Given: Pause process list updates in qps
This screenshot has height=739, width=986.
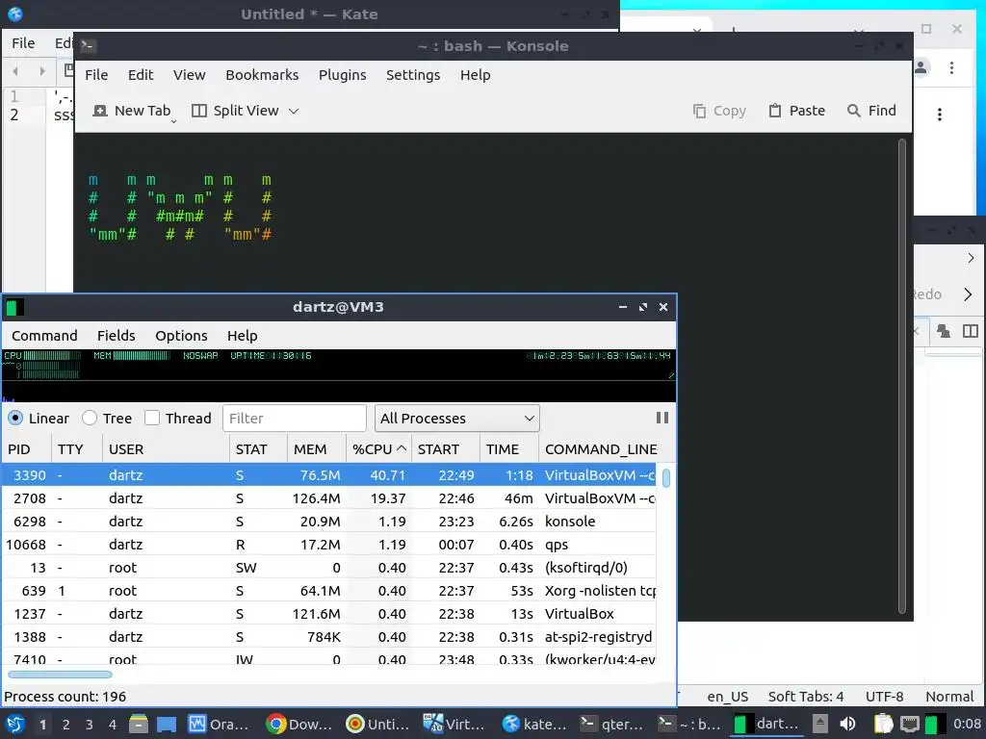Looking at the screenshot, I should 662,418.
